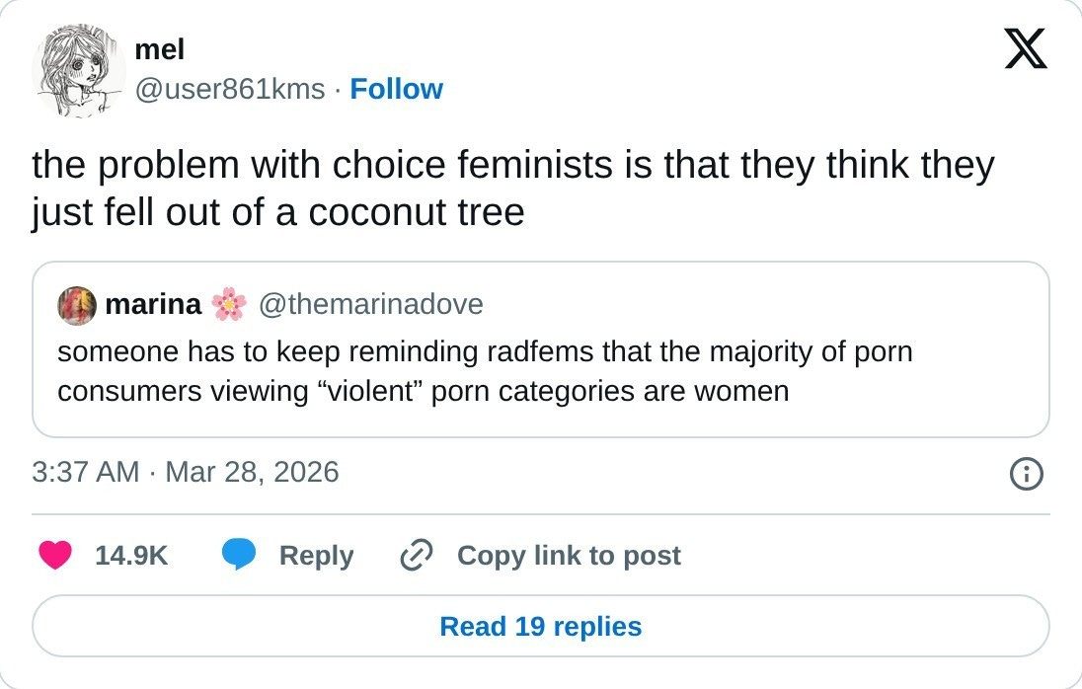
Task: Select Copy link to post
Action: (568, 556)
